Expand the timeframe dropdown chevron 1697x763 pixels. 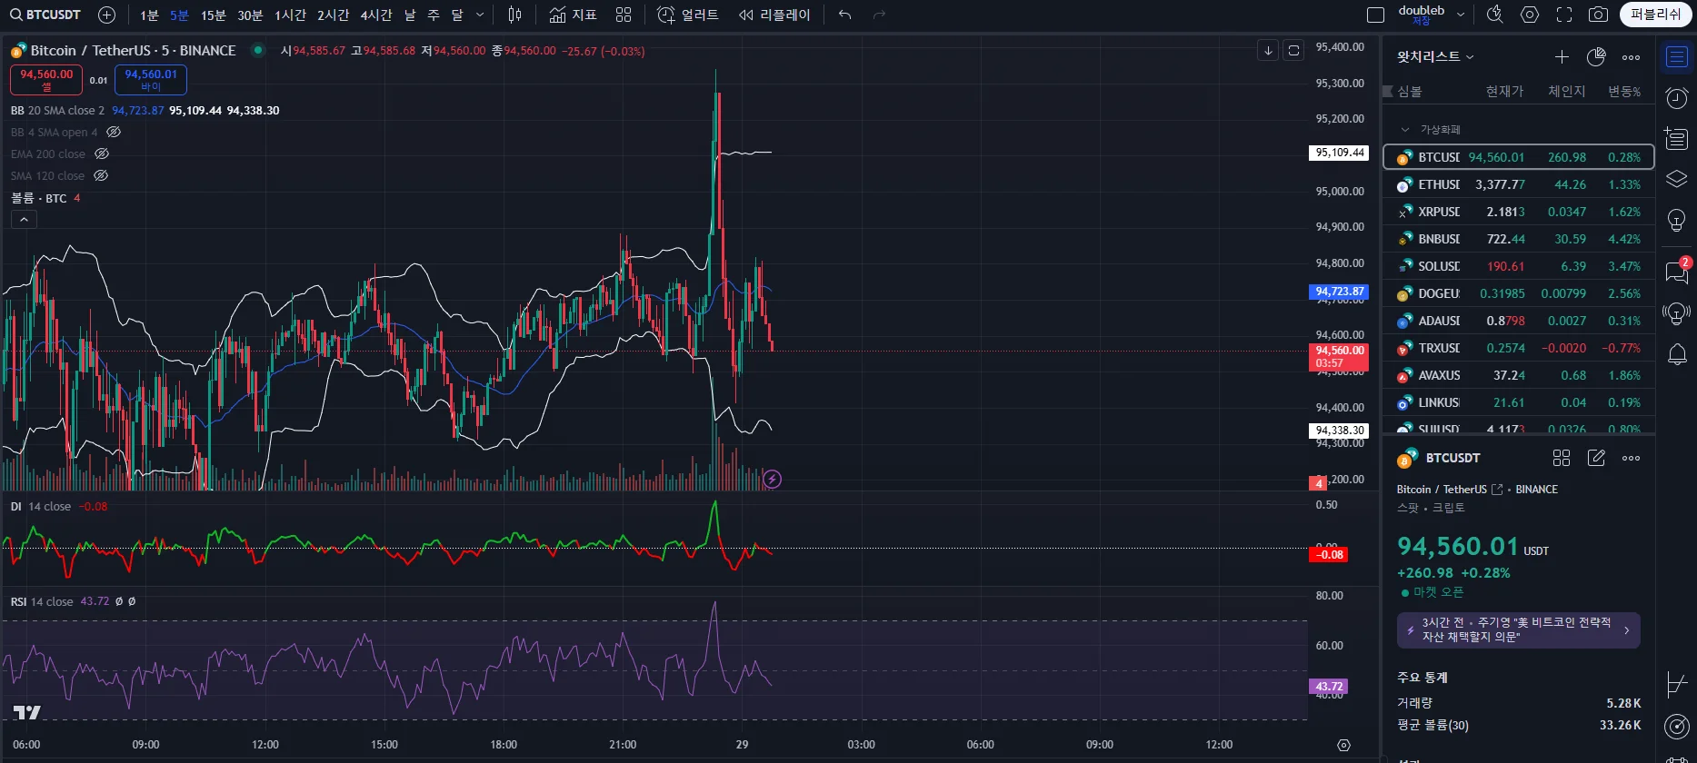tap(480, 15)
